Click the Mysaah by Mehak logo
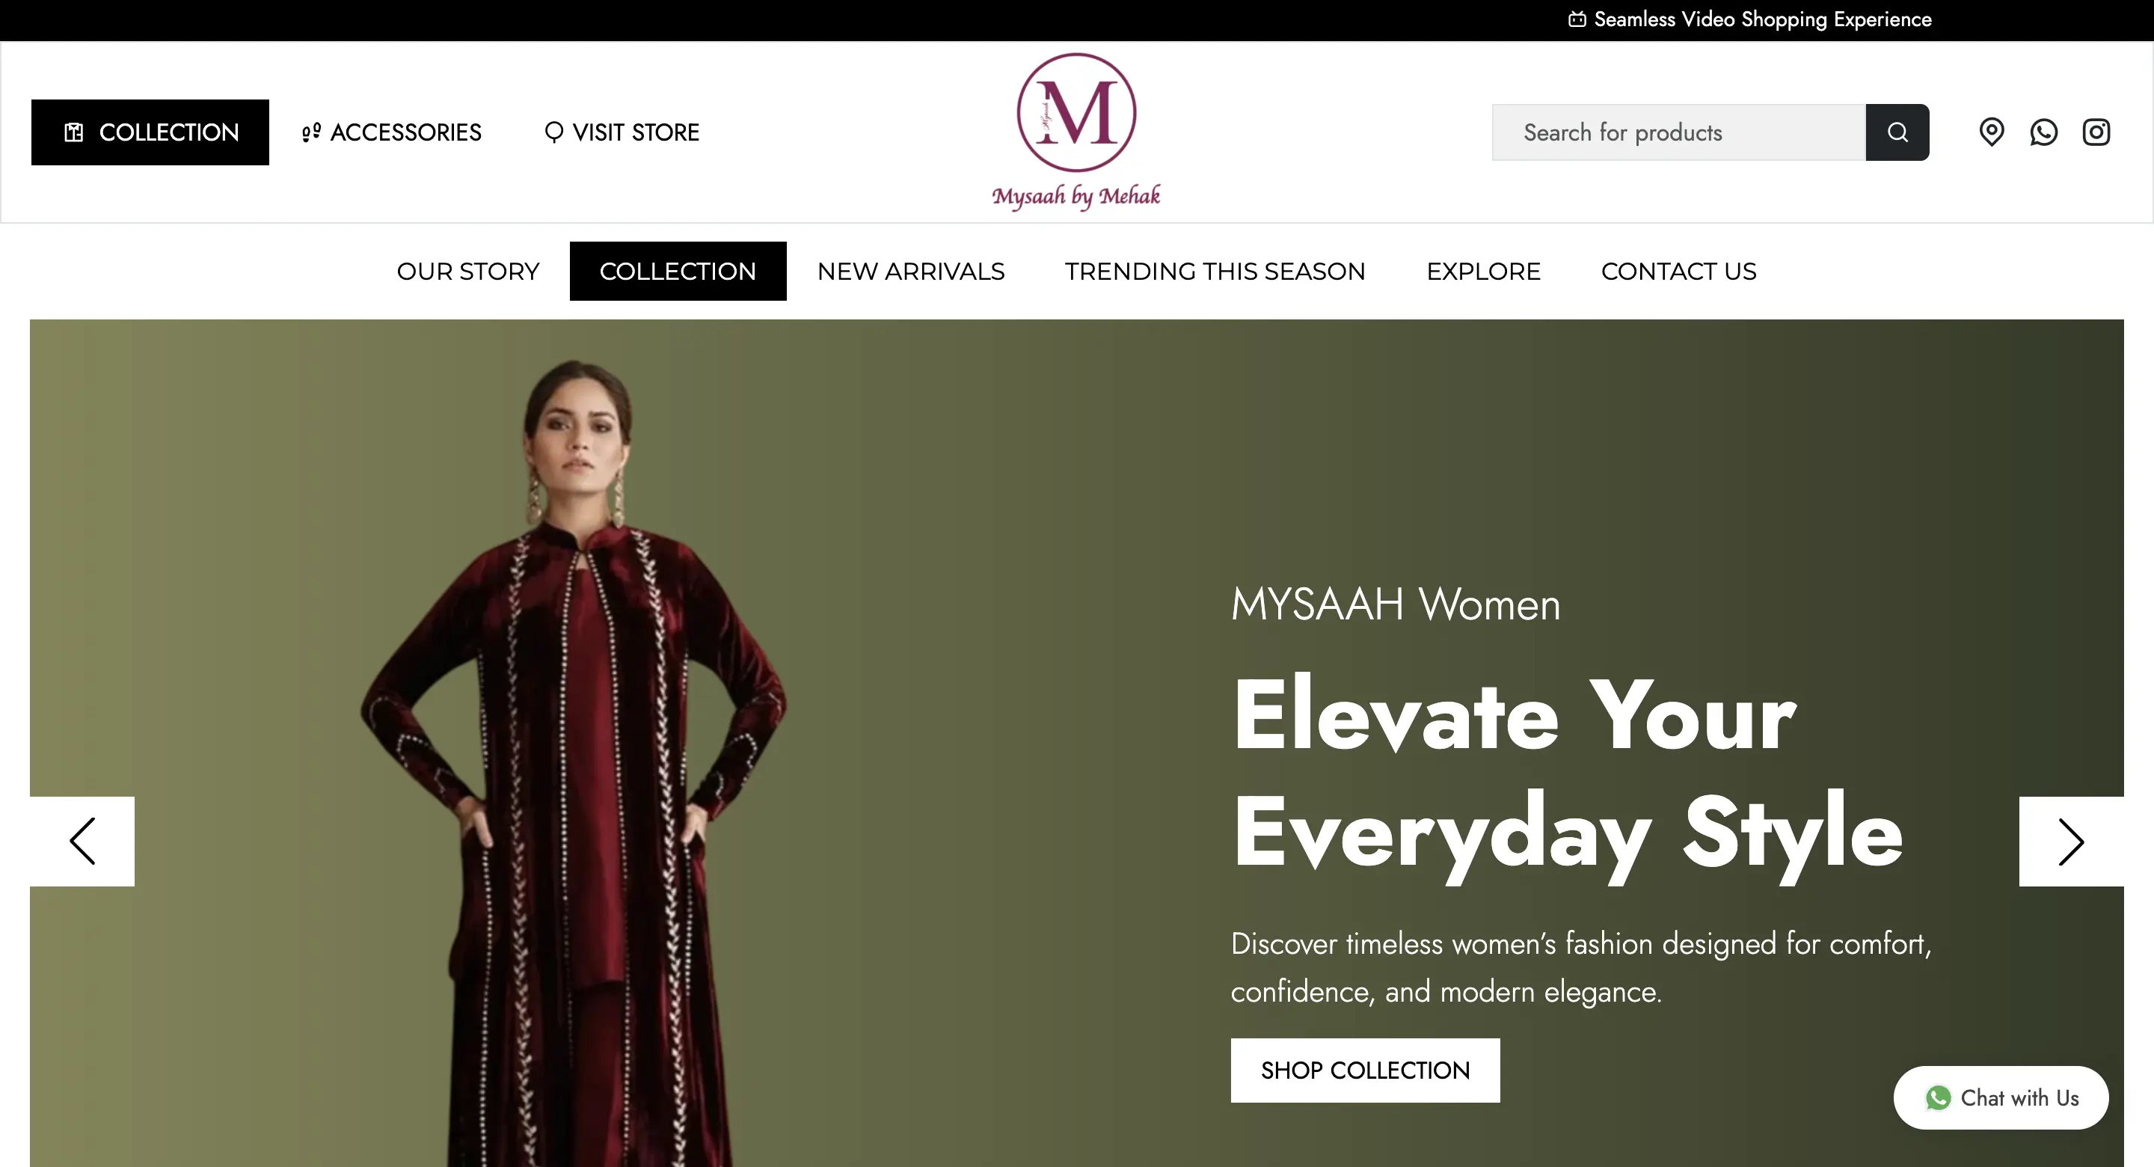The image size is (2154, 1167). click(1076, 132)
